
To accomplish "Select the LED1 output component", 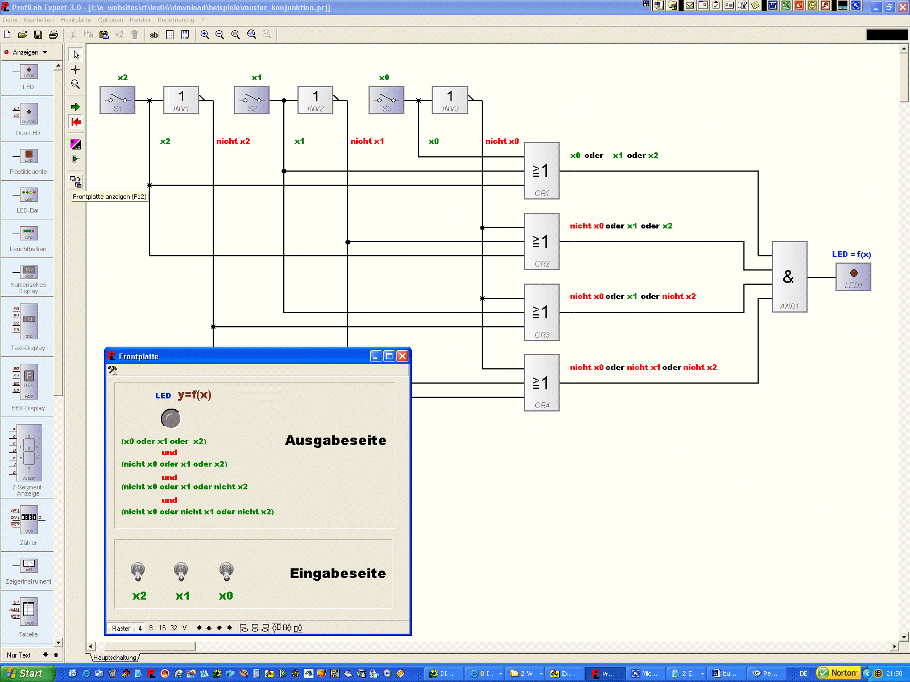I will [853, 277].
